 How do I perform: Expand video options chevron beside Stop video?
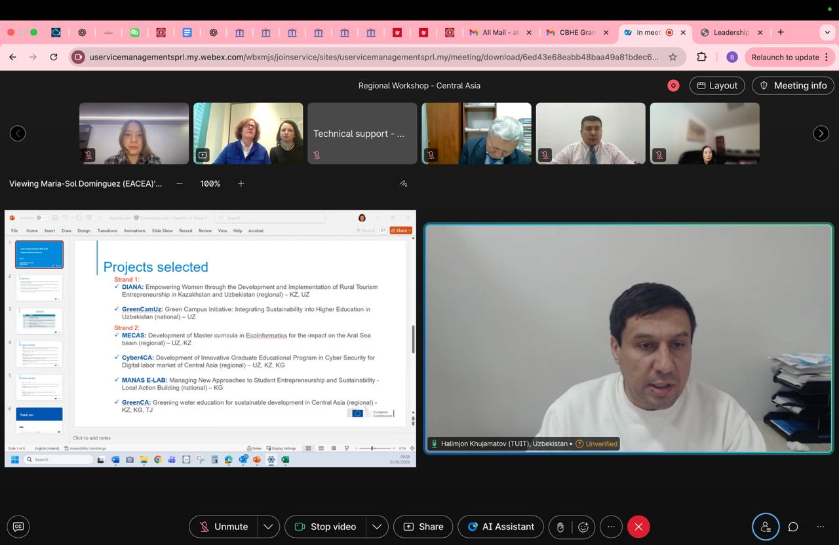pos(377,526)
